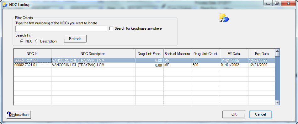Image resolution: width=298 pixels, height=124 pixels.
Task: Click the Basis of Measure column header
Action: tap(178, 54)
